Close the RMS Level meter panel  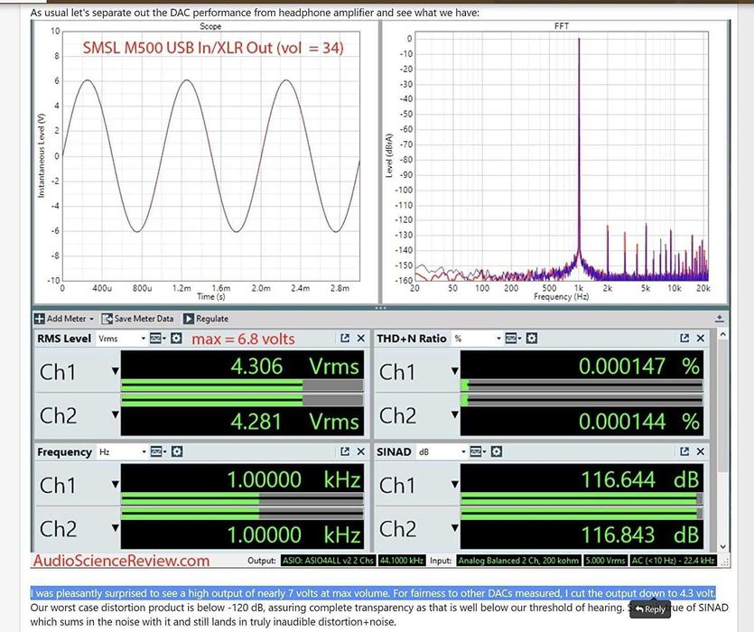360,339
